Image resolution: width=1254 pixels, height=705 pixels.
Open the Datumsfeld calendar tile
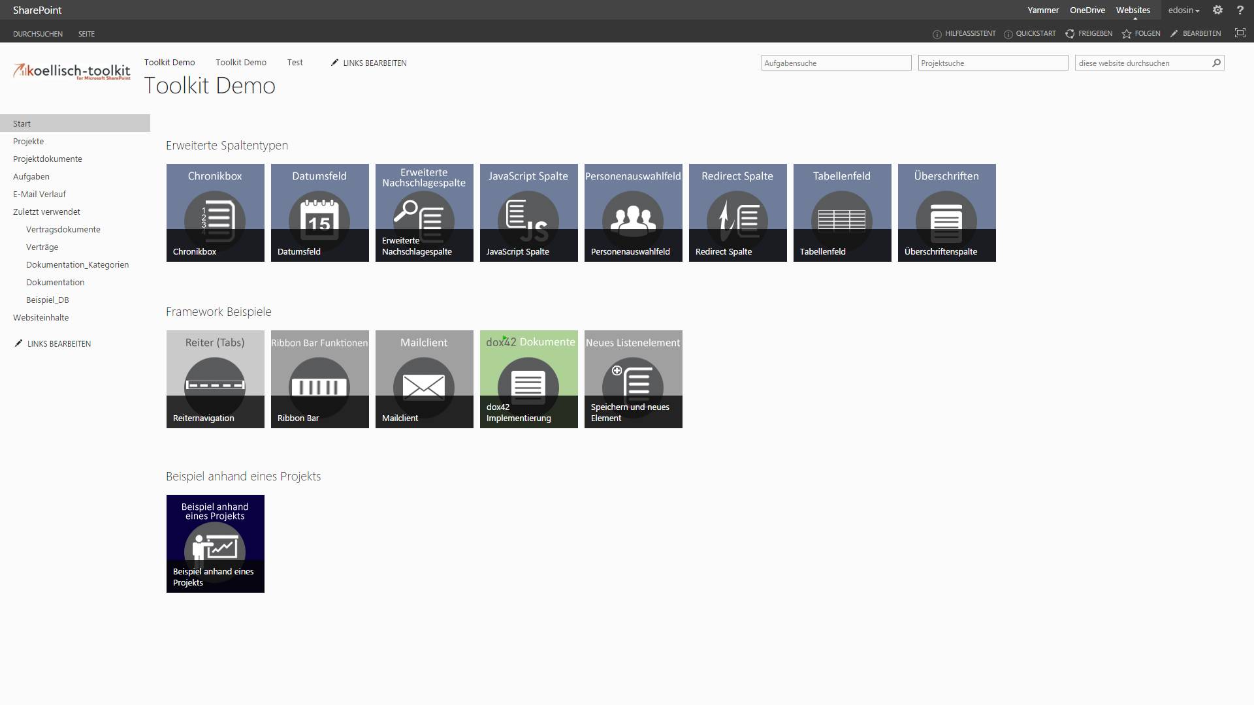coord(320,213)
